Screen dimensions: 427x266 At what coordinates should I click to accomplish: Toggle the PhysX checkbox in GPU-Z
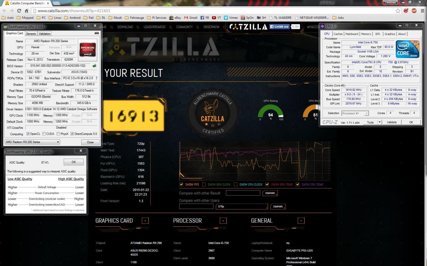tap(58, 134)
